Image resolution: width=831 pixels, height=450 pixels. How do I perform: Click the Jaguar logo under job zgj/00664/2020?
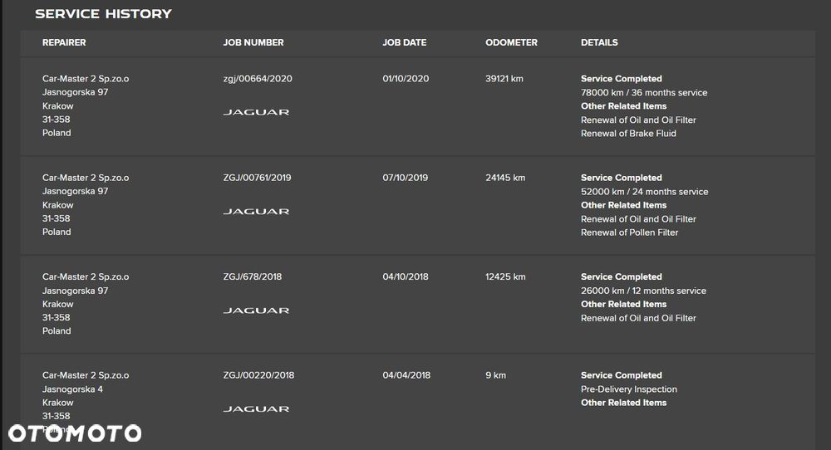(x=256, y=112)
